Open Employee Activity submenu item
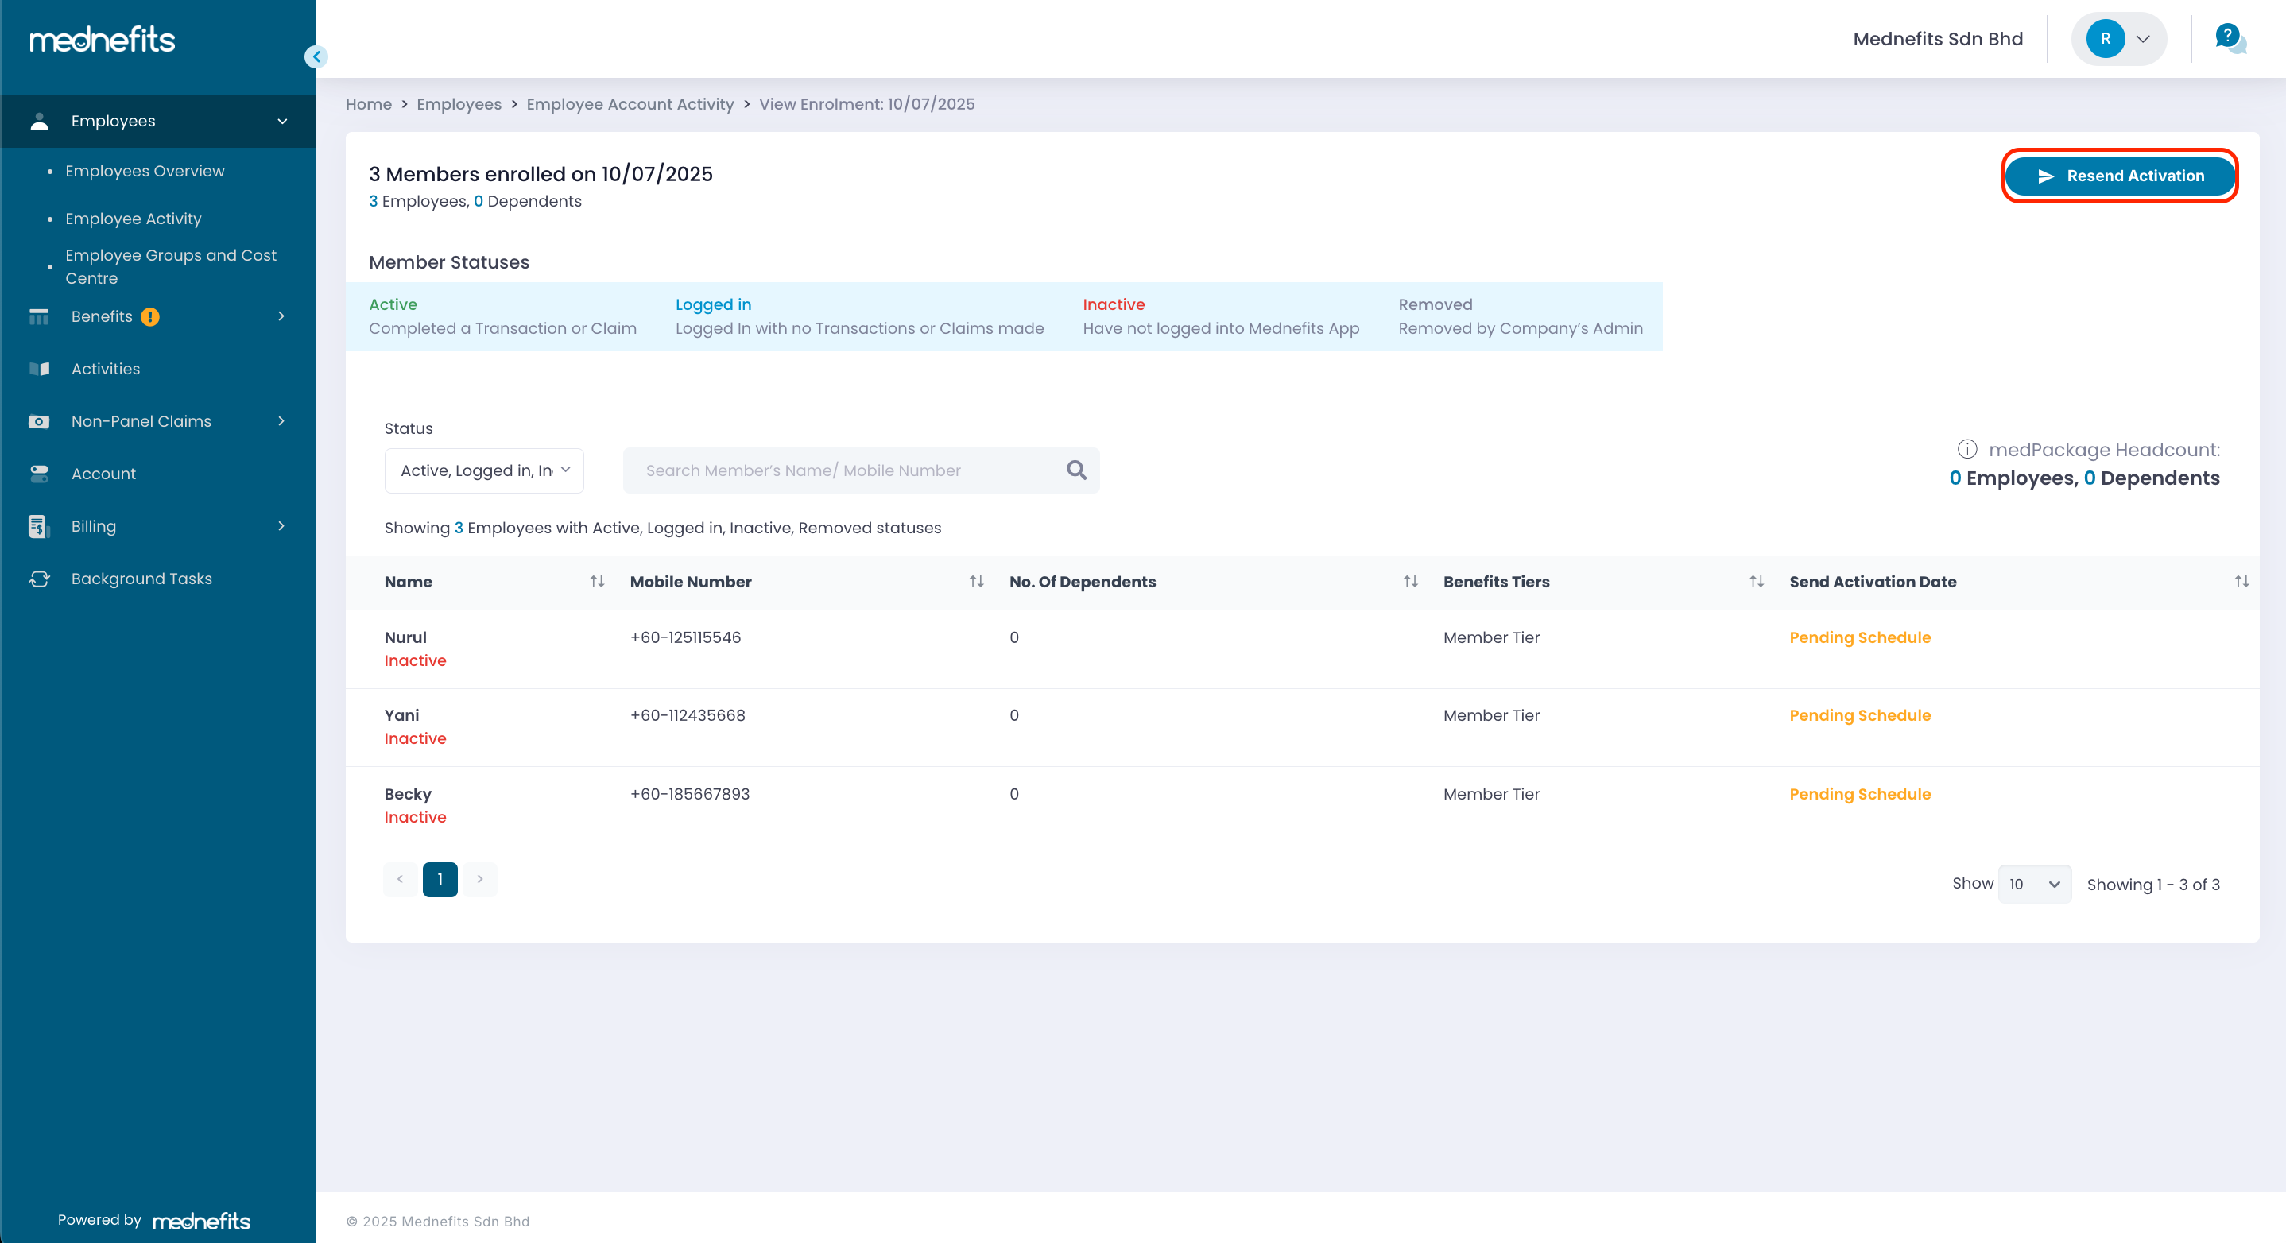This screenshot has height=1243, width=2286. coord(133,219)
